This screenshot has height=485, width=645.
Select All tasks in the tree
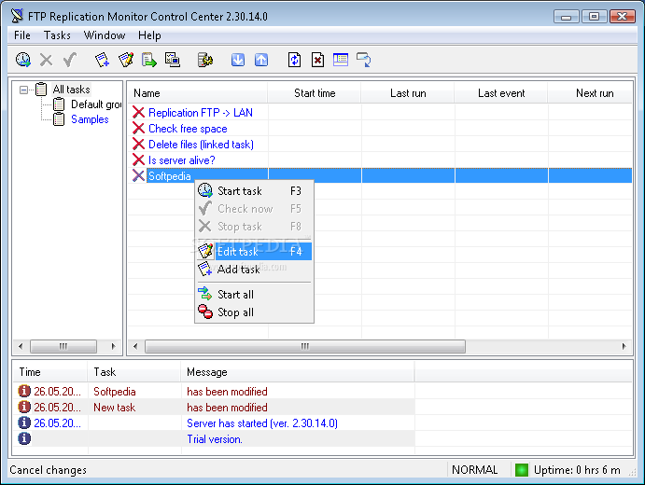[71, 90]
